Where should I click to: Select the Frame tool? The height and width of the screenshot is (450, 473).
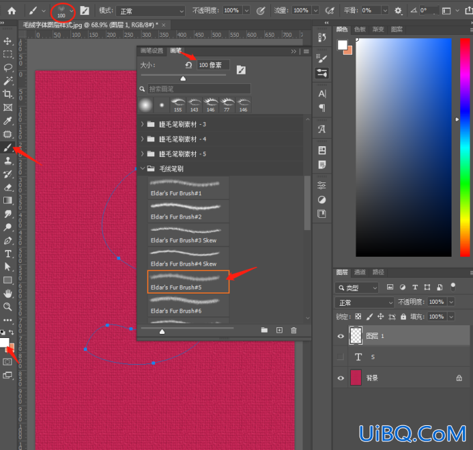coord(7,107)
